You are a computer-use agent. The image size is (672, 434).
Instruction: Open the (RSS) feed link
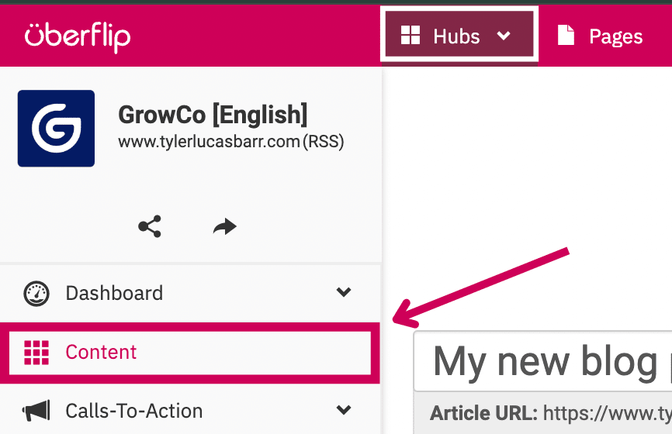[324, 142]
